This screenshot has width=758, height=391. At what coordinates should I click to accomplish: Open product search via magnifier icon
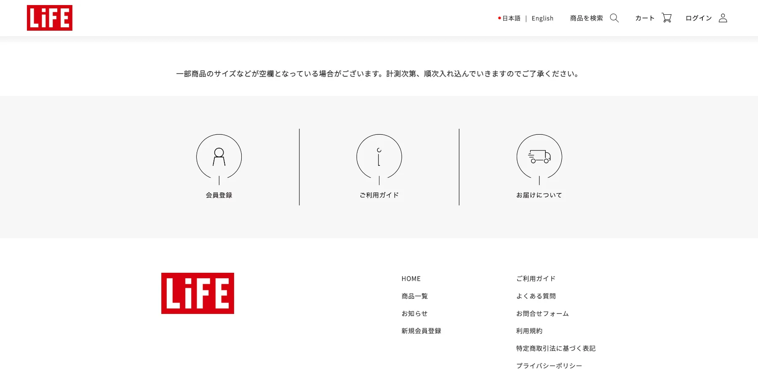point(614,18)
